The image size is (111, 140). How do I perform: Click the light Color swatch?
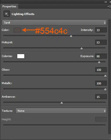(17, 30)
